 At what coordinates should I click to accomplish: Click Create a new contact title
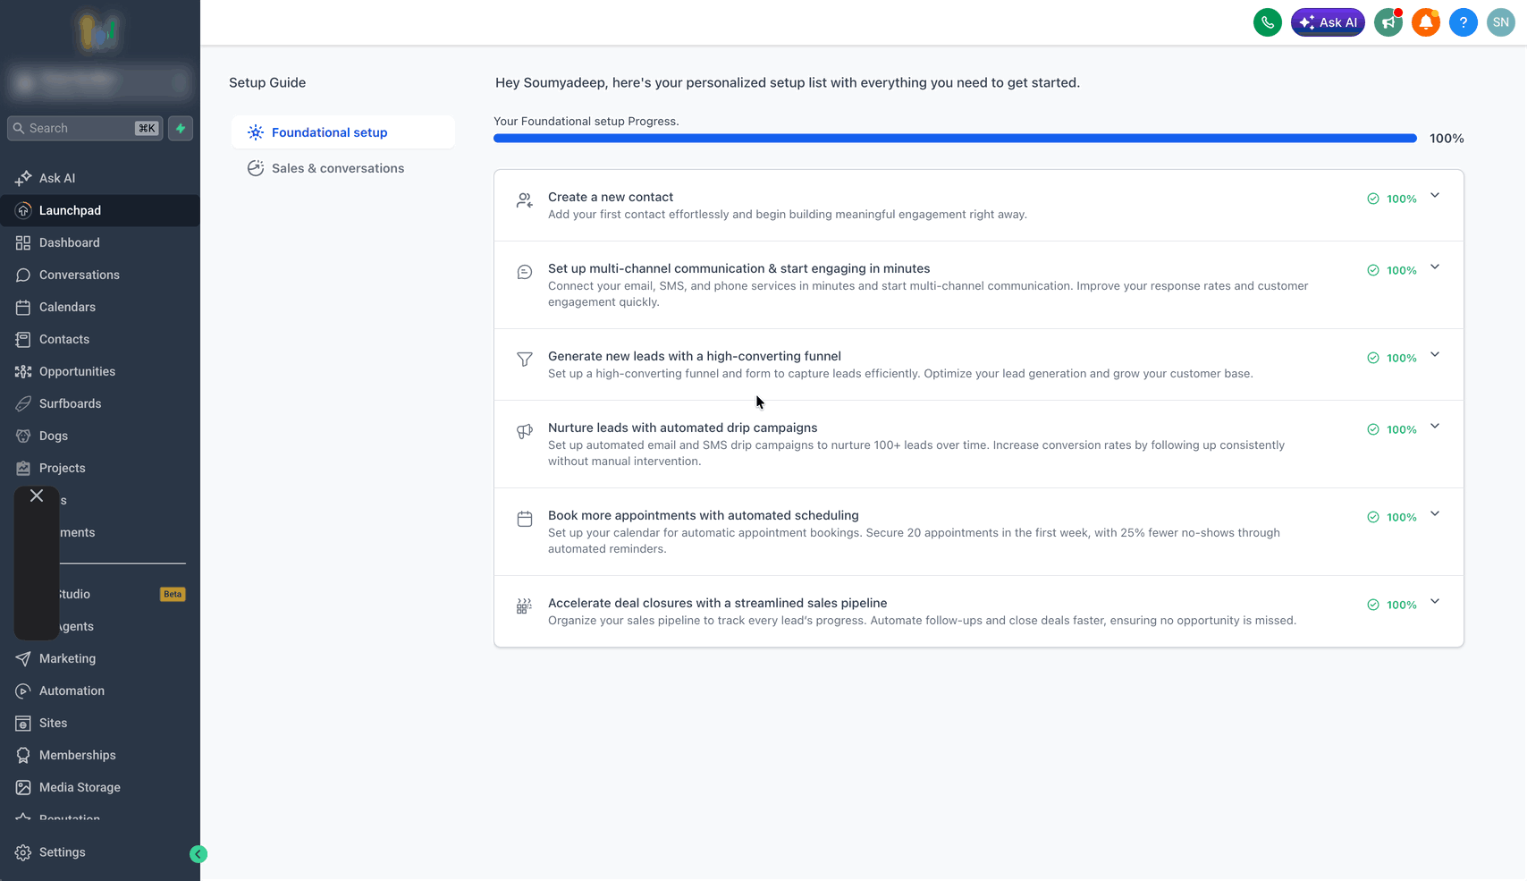611,197
